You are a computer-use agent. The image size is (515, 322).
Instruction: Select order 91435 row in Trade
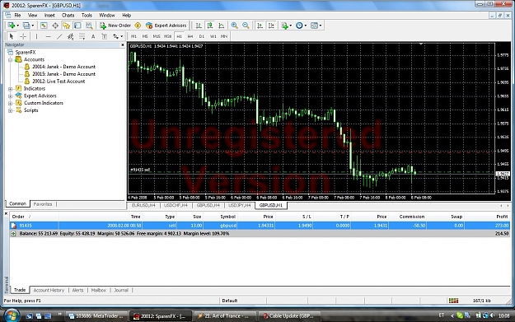click(260, 226)
